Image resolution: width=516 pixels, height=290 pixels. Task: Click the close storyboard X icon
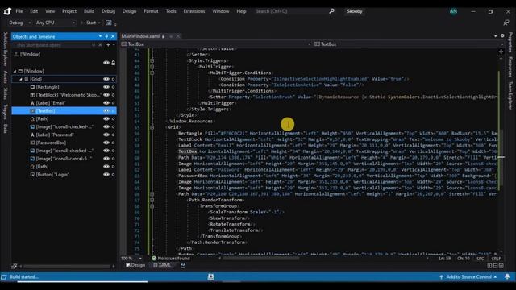[x=100, y=45]
